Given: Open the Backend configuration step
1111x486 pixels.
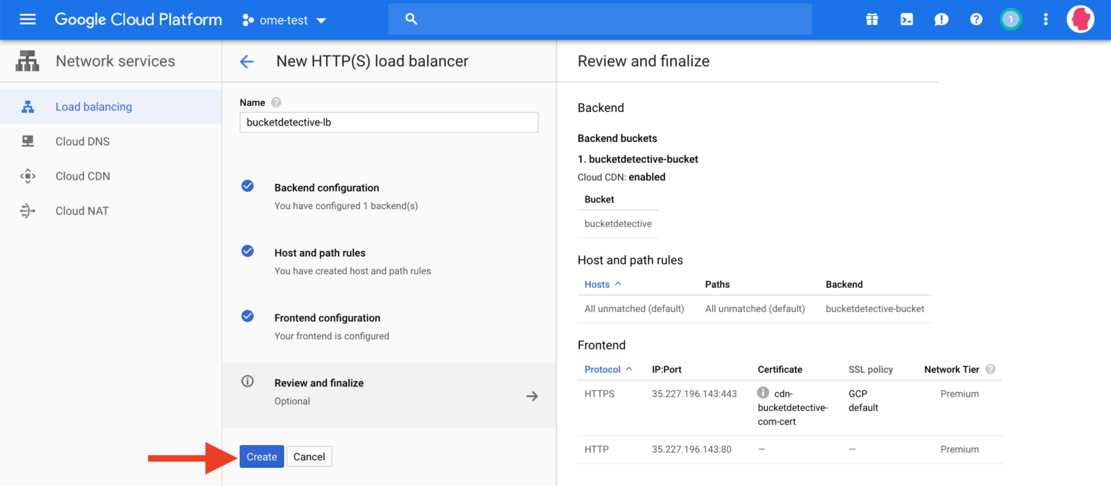Looking at the screenshot, I should 326,188.
